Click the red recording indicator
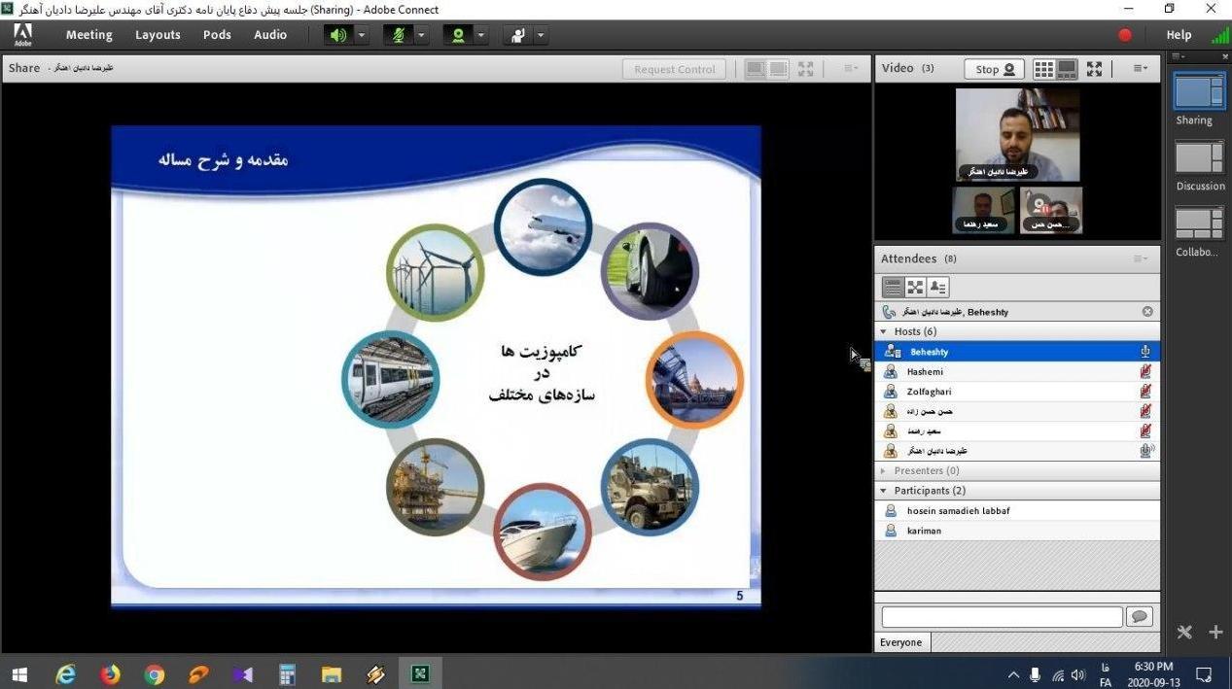This screenshot has height=689, width=1232. [1125, 35]
